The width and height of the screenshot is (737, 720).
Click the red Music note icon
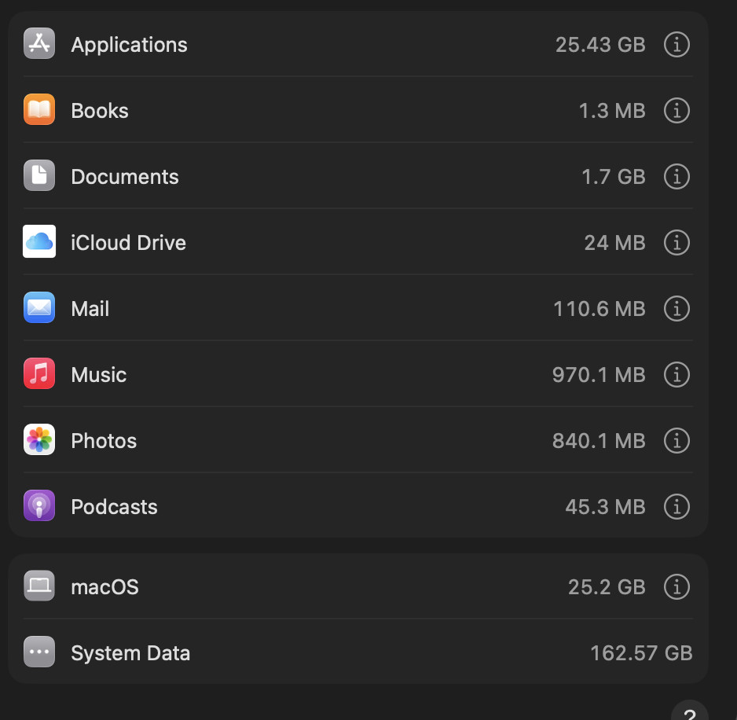[39, 374]
